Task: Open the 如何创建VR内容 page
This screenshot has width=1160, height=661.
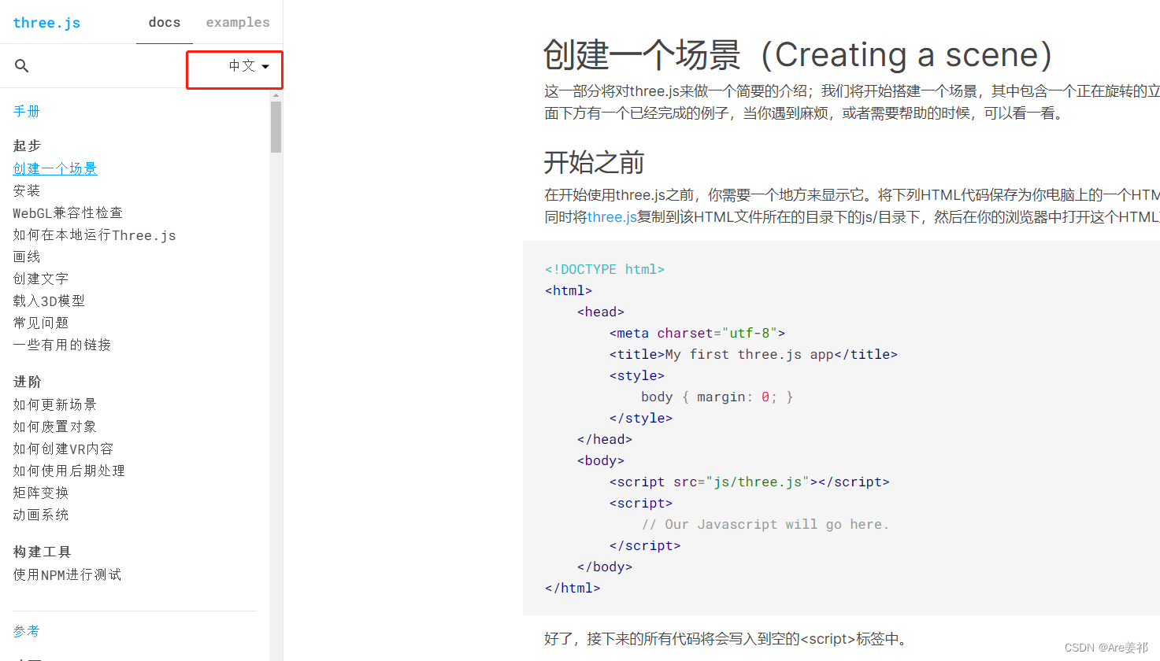Action: pyautogui.click(x=61, y=448)
